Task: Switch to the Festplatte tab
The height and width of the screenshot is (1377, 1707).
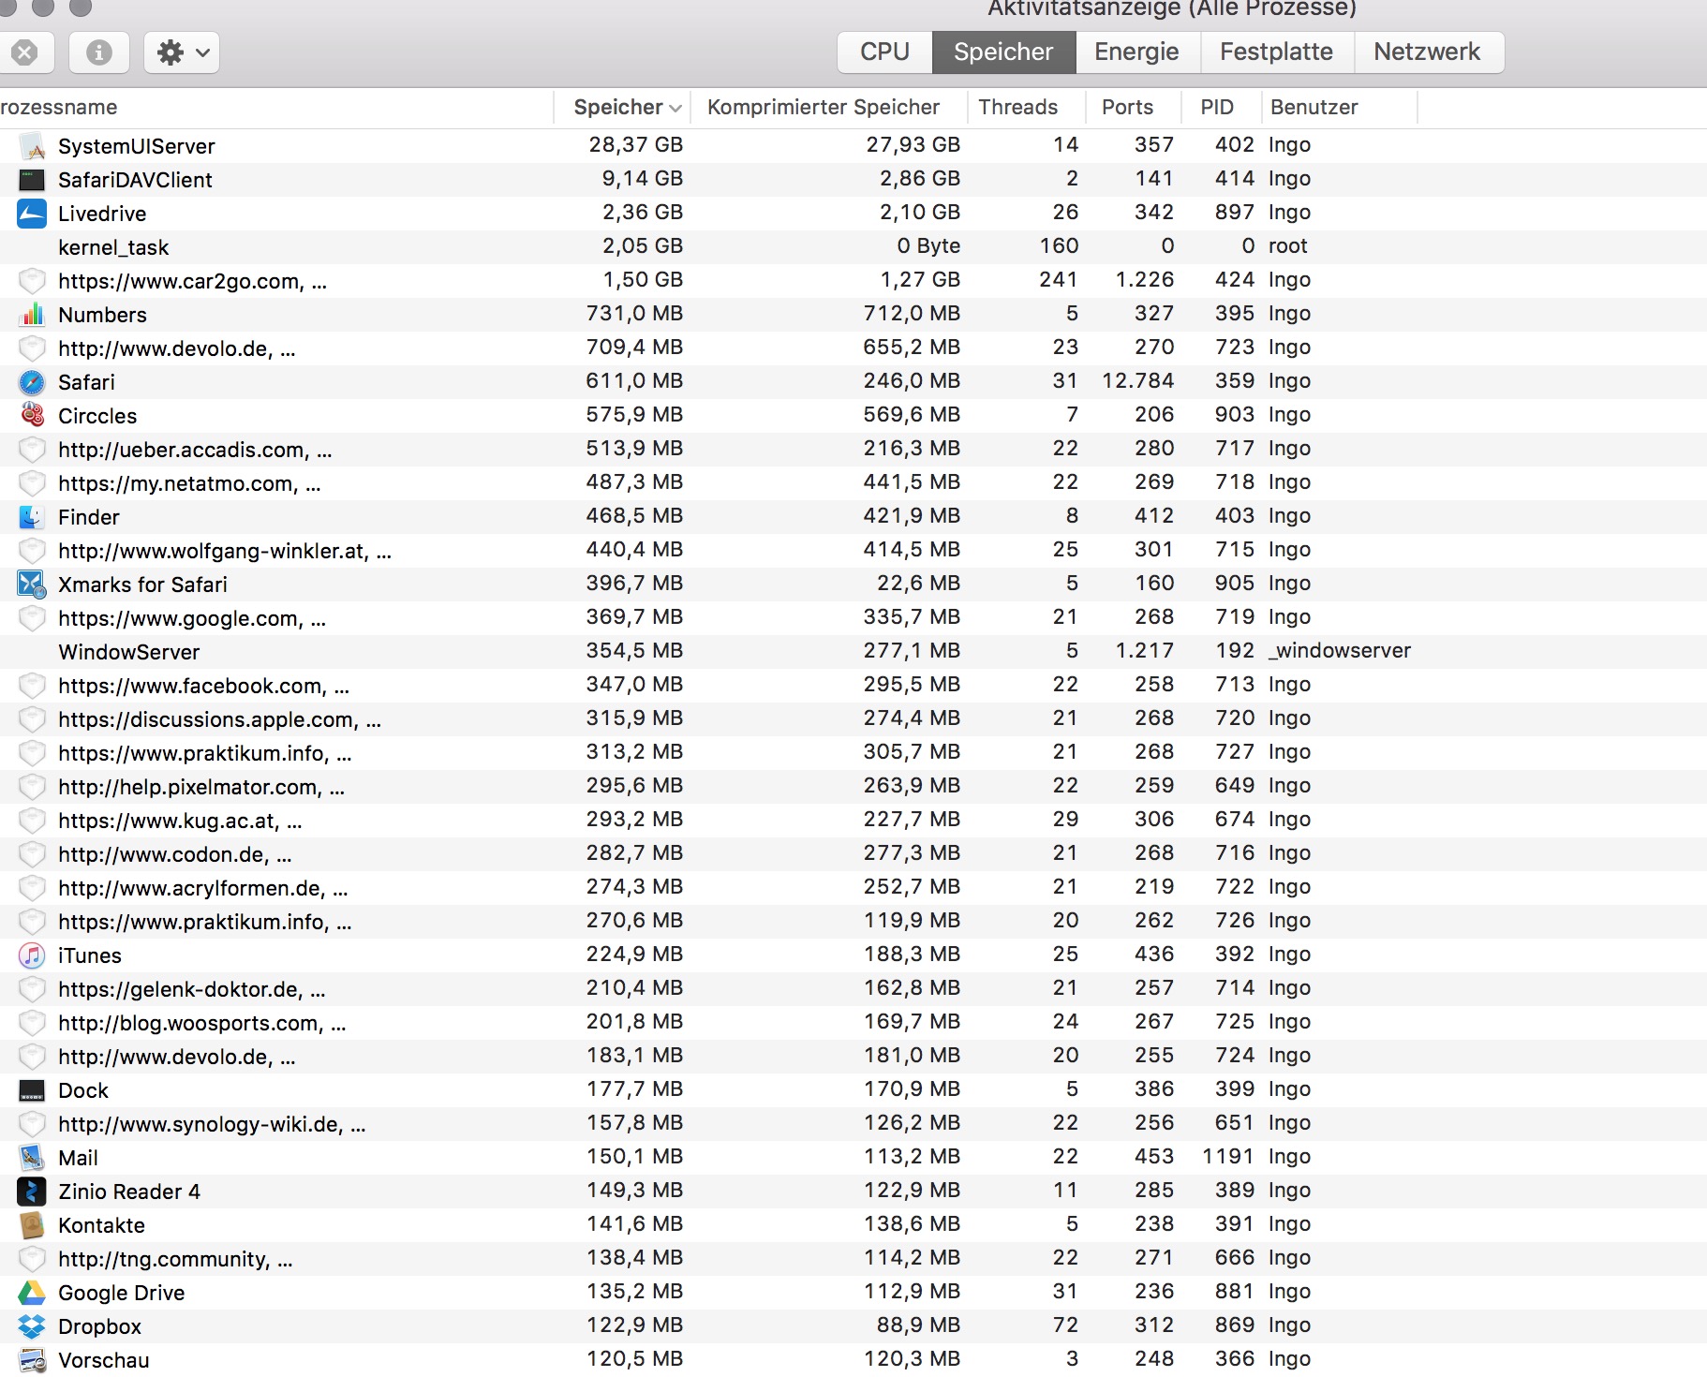Action: 1276,52
